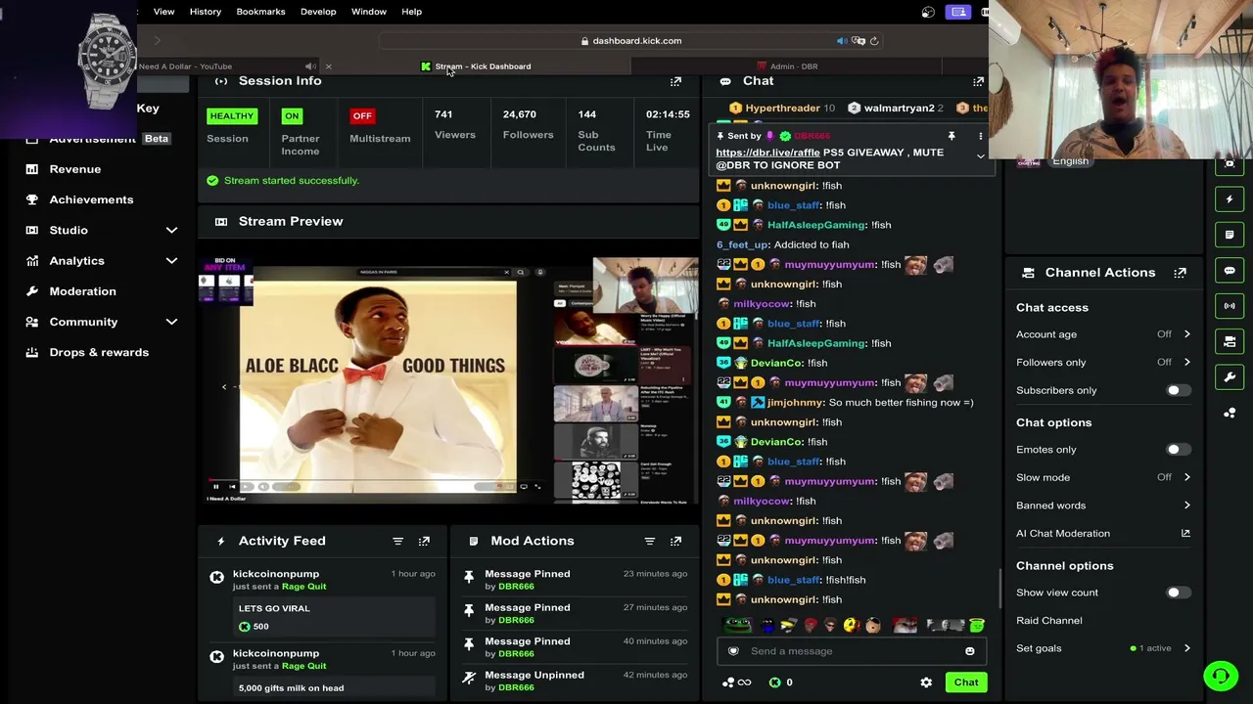
Task: Click the English language tag
Action: pos(1070,161)
